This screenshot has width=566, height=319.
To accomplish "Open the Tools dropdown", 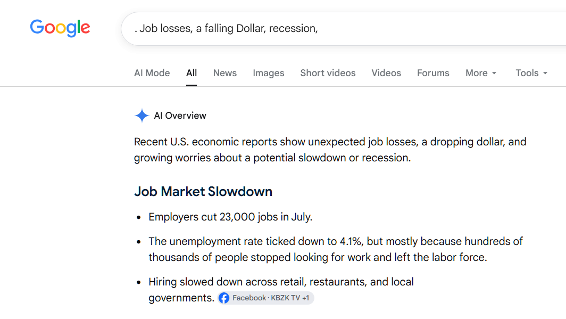I will point(531,73).
